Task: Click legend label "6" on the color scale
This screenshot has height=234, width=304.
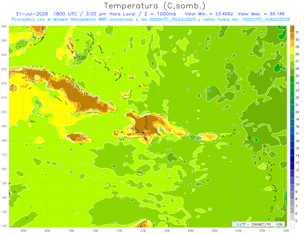Action: point(297,214)
